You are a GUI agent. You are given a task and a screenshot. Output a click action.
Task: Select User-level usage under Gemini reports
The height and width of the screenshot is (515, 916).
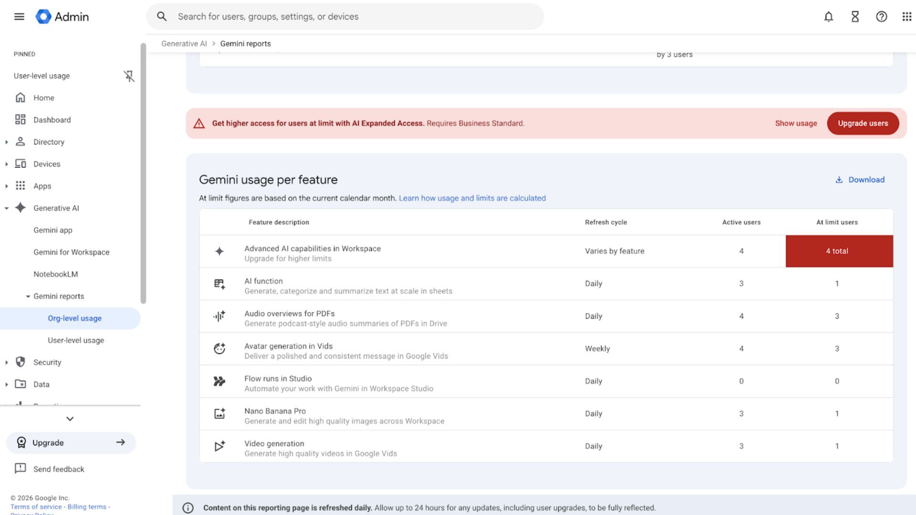pyautogui.click(x=76, y=340)
